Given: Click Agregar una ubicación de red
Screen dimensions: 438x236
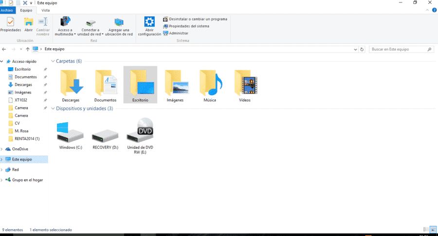Looking at the screenshot, I should (x=119, y=26).
